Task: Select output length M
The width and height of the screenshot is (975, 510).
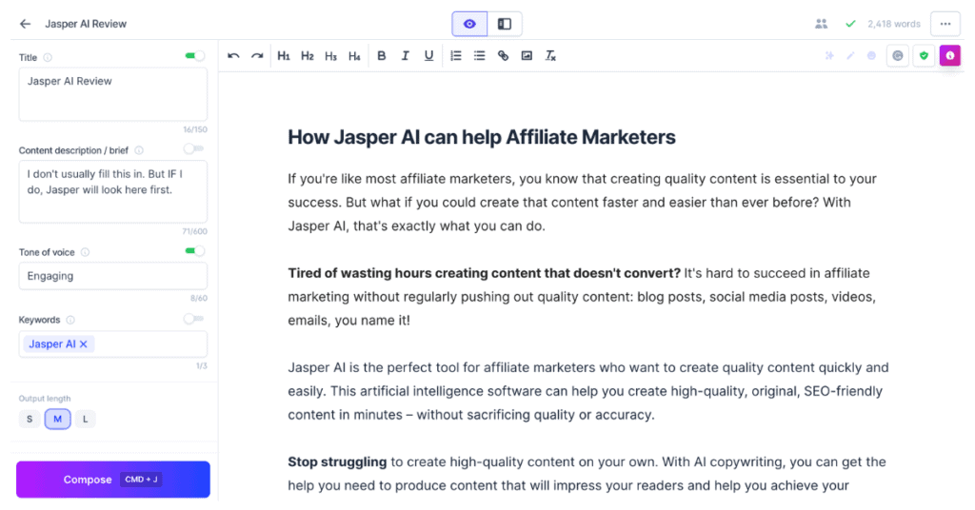Action: click(57, 419)
